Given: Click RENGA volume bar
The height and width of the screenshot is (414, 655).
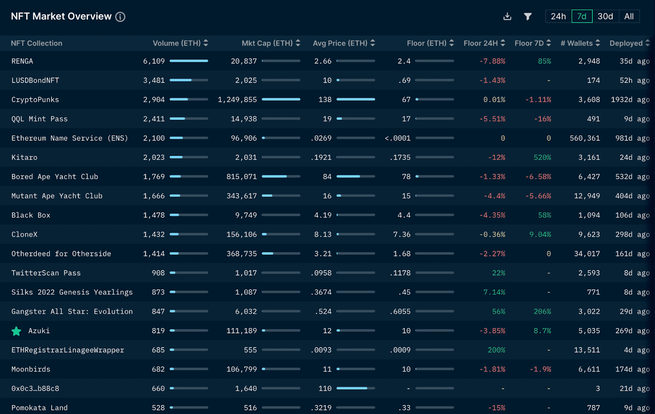Looking at the screenshot, I should 189,61.
